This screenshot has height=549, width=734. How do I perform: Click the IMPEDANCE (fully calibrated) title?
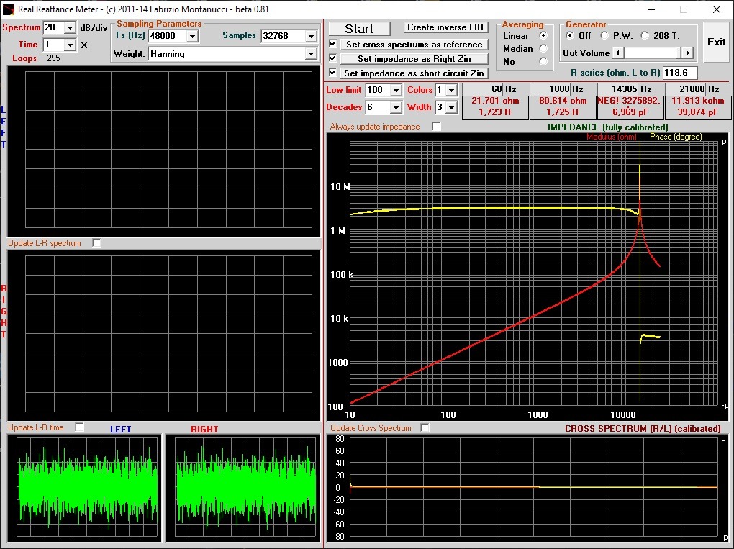click(x=607, y=127)
